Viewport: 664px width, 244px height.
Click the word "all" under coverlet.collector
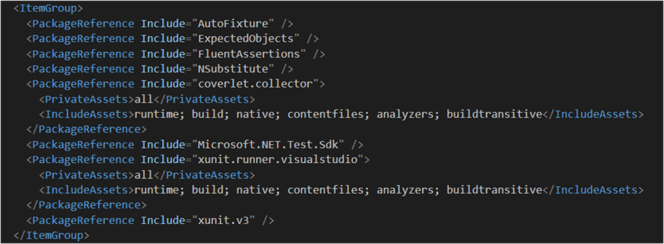(x=144, y=99)
